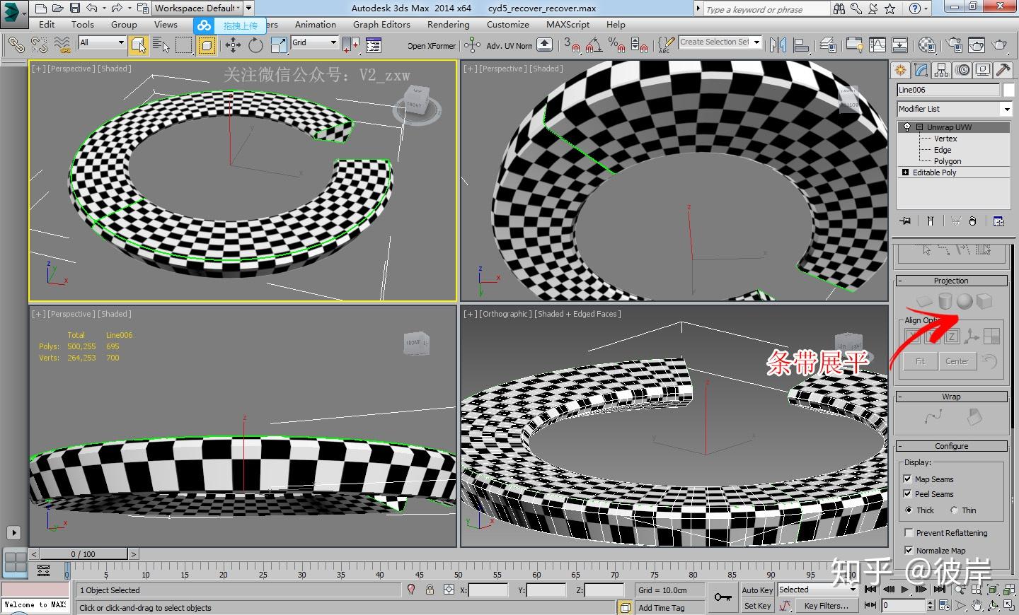The height and width of the screenshot is (615, 1019).
Task: Open the Rendering menu
Action: [448, 25]
